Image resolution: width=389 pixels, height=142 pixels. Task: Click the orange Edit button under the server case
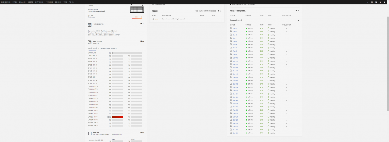click(137, 17)
